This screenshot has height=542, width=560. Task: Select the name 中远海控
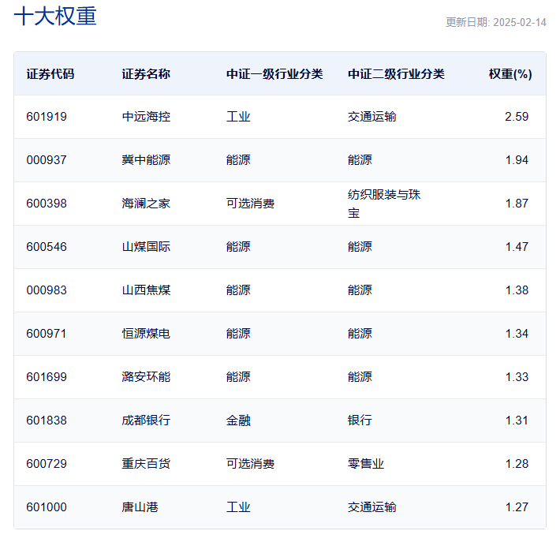coord(146,117)
